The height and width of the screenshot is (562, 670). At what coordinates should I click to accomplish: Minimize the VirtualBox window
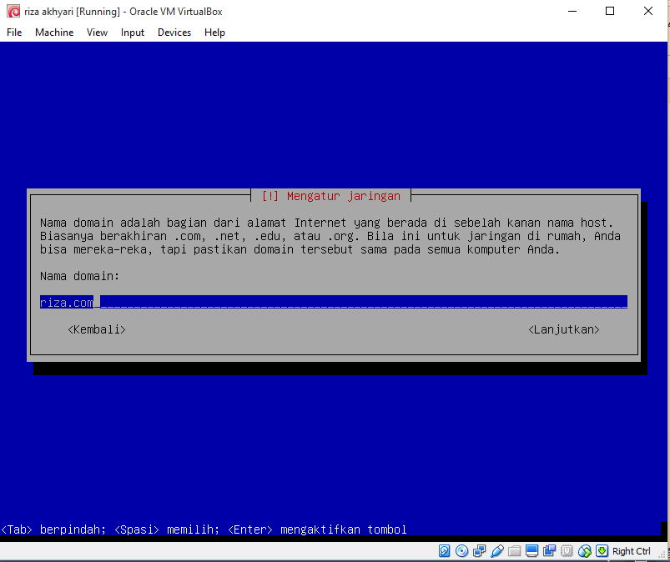point(572,11)
